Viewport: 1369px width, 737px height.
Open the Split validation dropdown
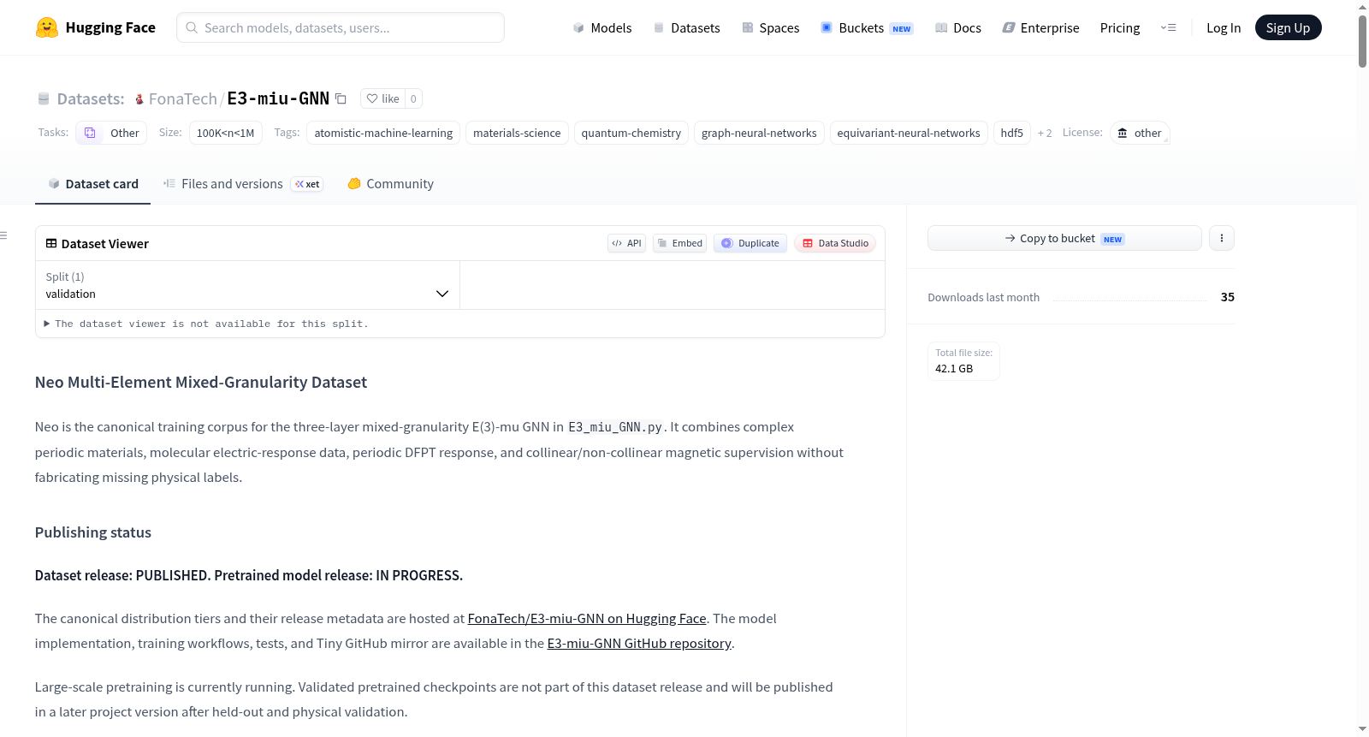coord(247,285)
